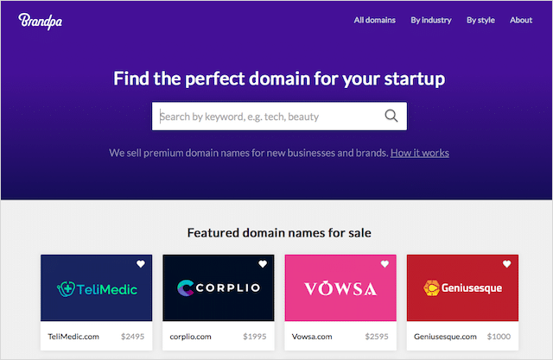This screenshot has height=360, width=553.
Task: Click the Geniusesque.com domain name
Action: click(x=444, y=337)
